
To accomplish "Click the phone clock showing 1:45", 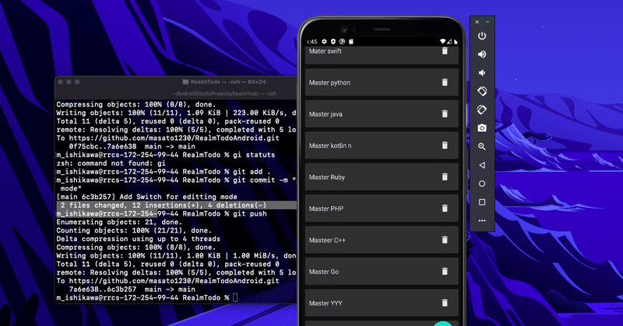I will [x=312, y=41].
